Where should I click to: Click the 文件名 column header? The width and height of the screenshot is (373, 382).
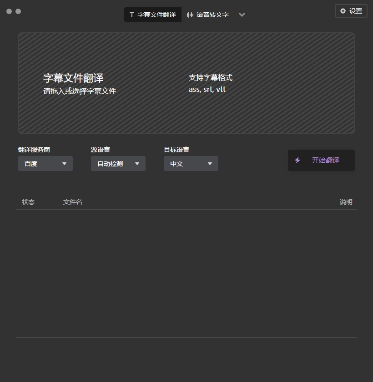point(73,202)
